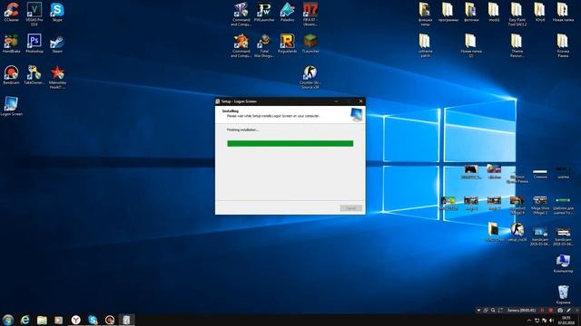Select the Bandicam desktop shortcut
The width and height of the screenshot is (581, 326).
coord(12,75)
